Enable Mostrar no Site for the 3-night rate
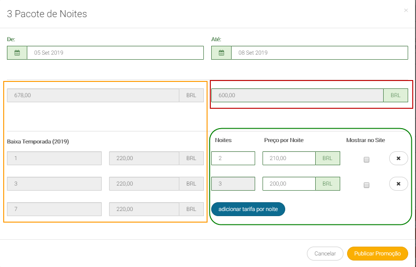 (367, 185)
